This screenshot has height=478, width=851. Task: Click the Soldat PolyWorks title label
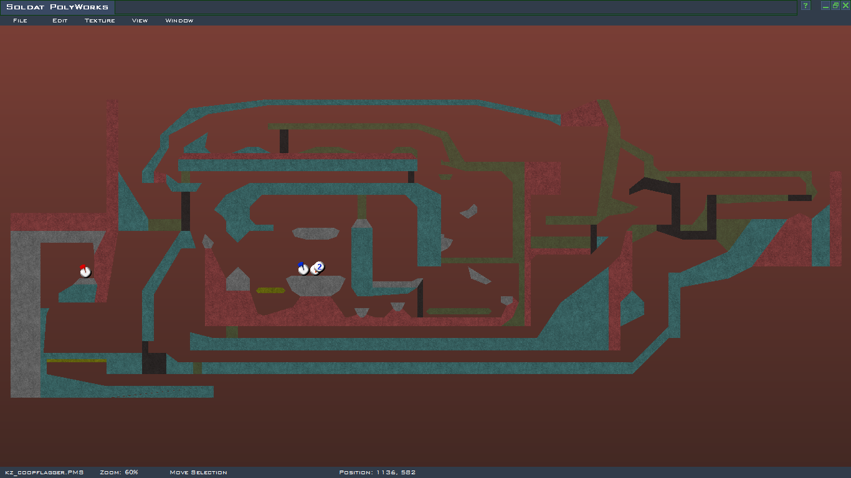point(57,7)
